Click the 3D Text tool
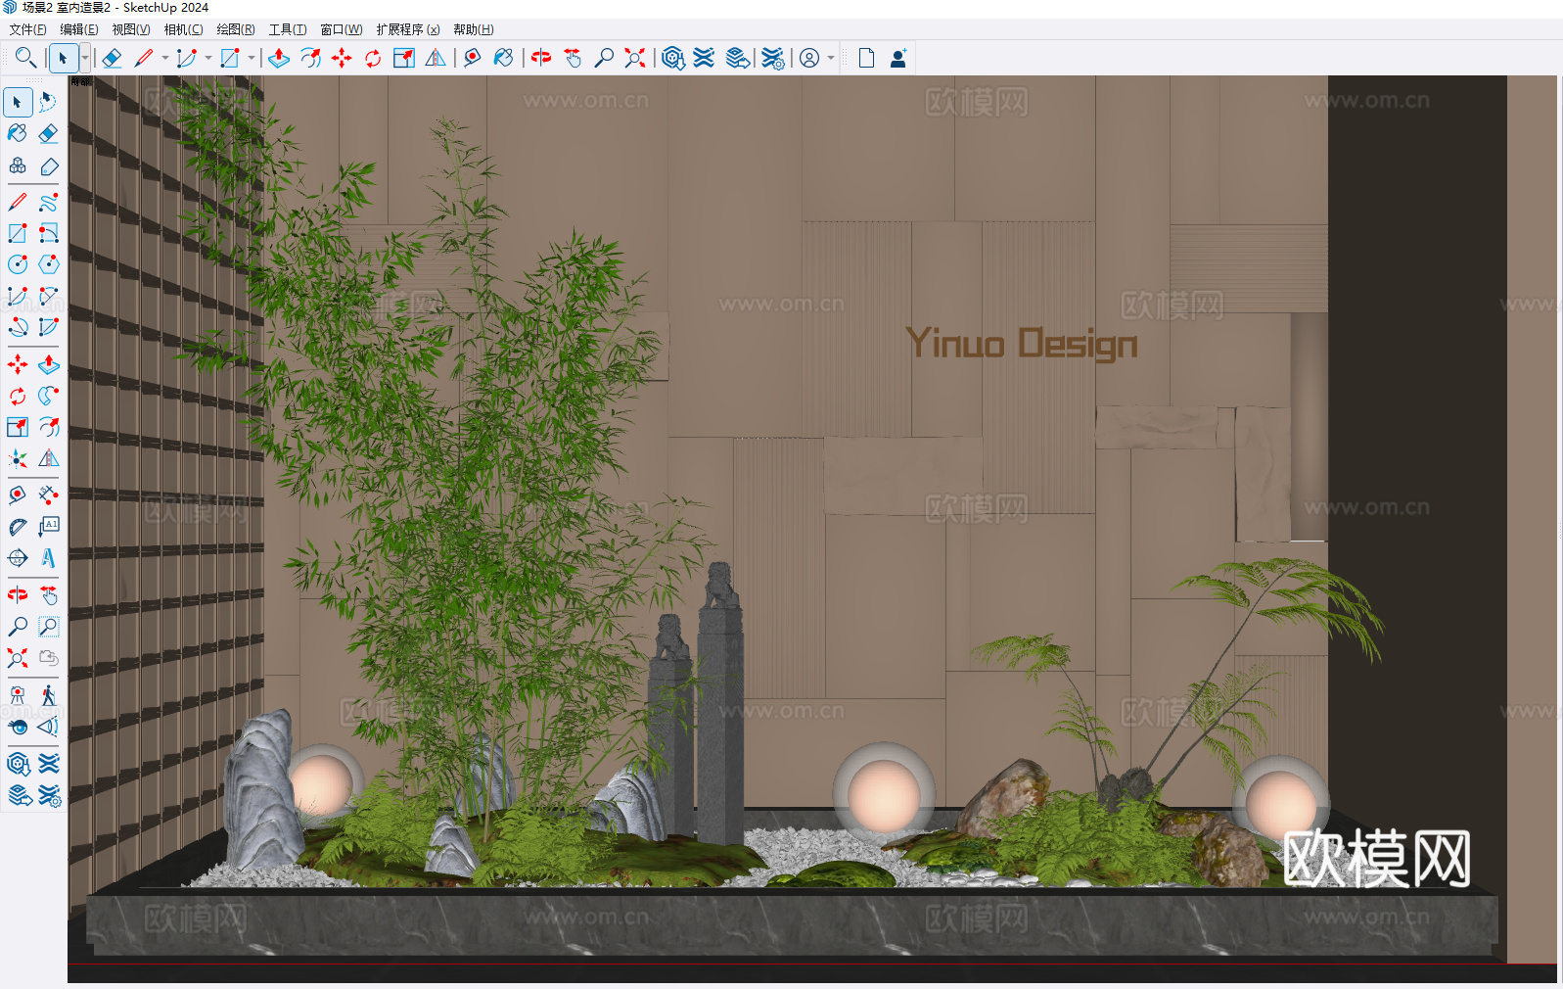Screen dimensions: 1563x989 (49, 558)
